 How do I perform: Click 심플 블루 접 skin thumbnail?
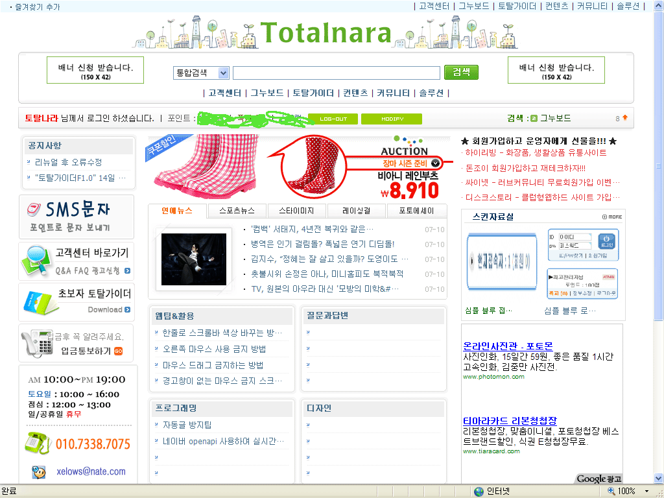tap(502, 262)
